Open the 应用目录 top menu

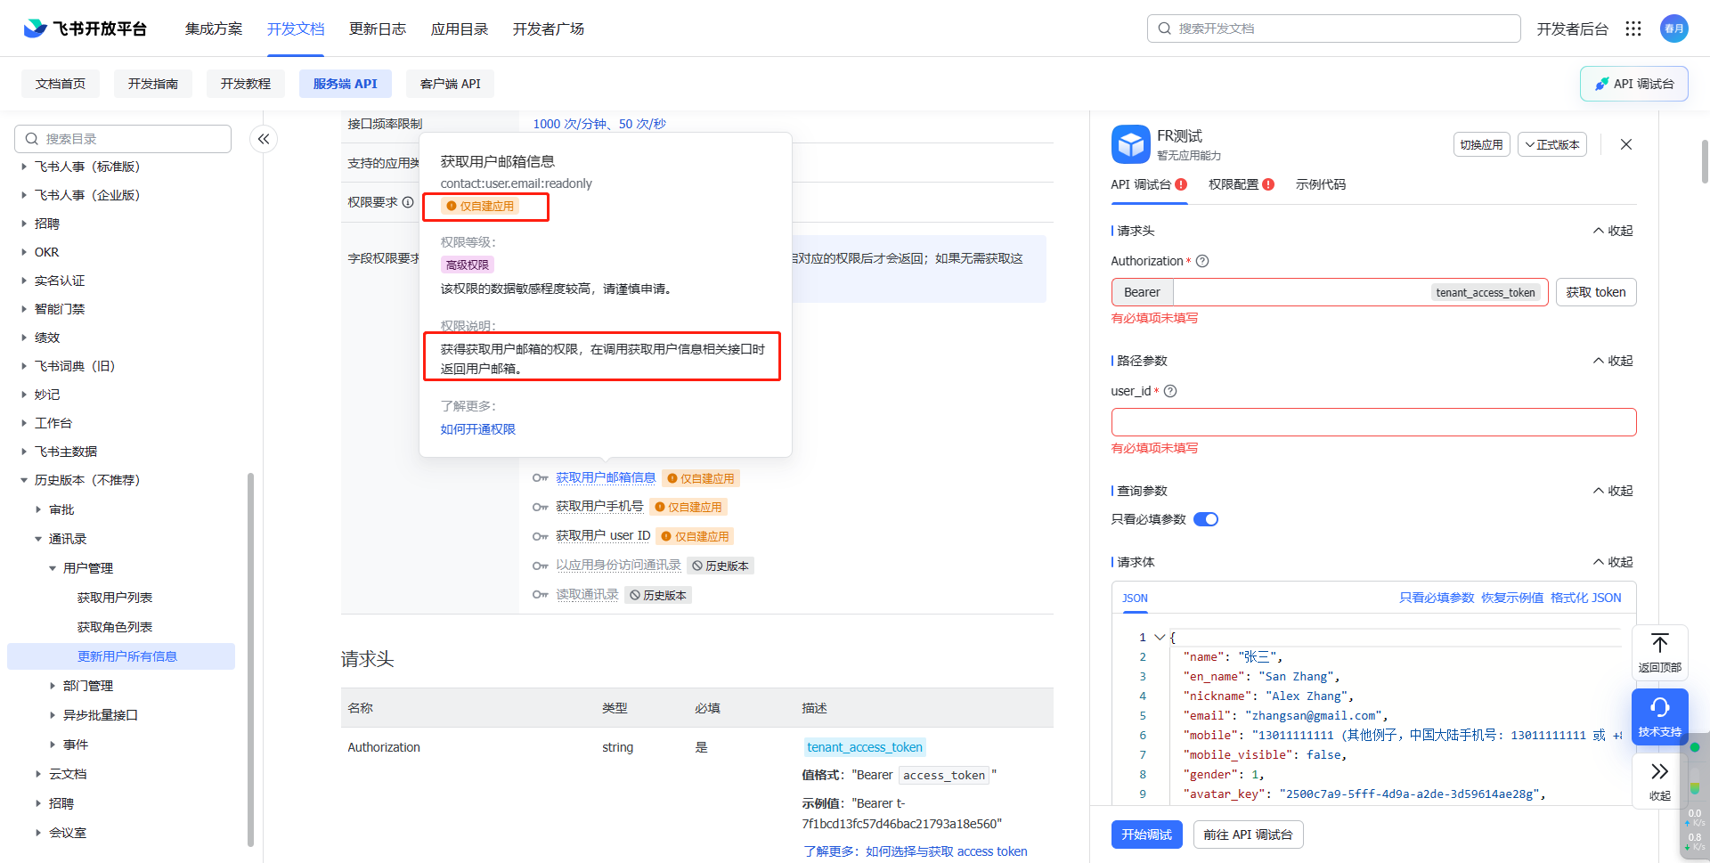[460, 28]
